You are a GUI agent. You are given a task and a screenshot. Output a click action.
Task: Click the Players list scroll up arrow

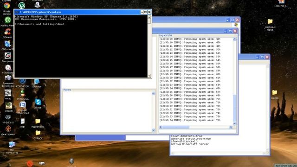tap(154, 94)
